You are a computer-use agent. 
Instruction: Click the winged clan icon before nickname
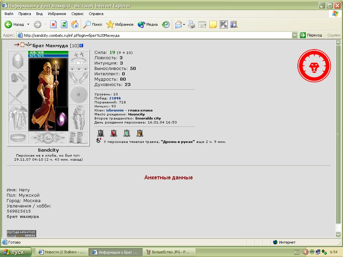click(29, 45)
